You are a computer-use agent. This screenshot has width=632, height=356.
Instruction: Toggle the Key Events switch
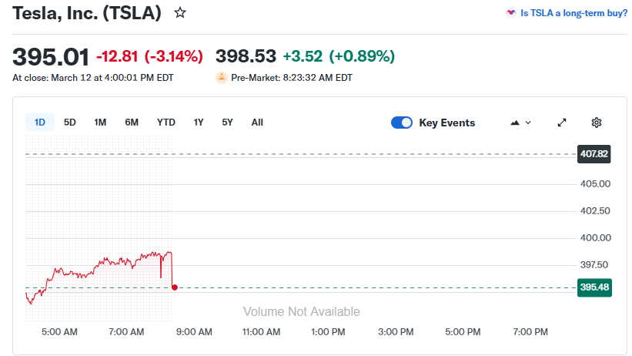coord(402,123)
